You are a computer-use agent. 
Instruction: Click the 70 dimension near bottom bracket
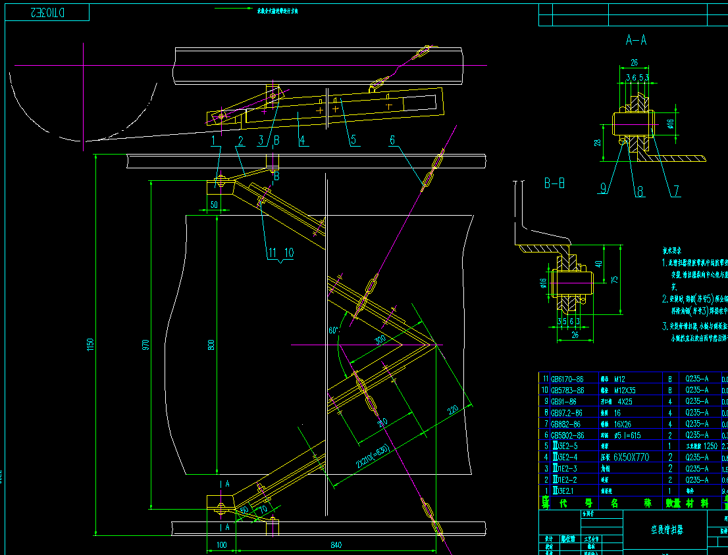263,509
